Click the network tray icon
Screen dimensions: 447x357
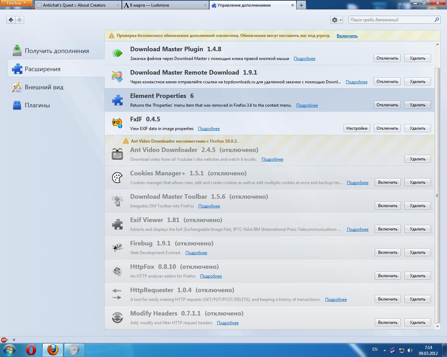click(x=402, y=350)
